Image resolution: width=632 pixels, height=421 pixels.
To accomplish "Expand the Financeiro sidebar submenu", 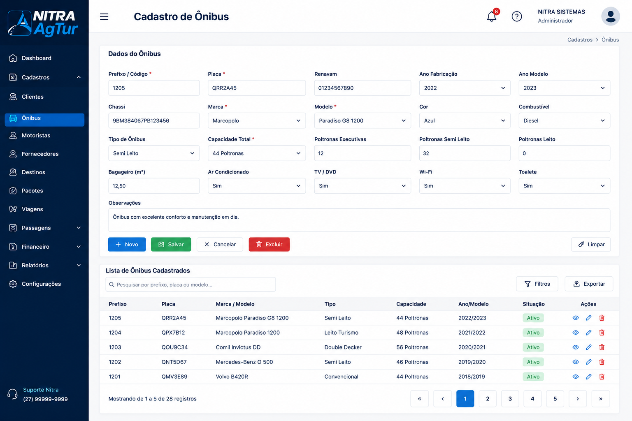I will pos(44,247).
